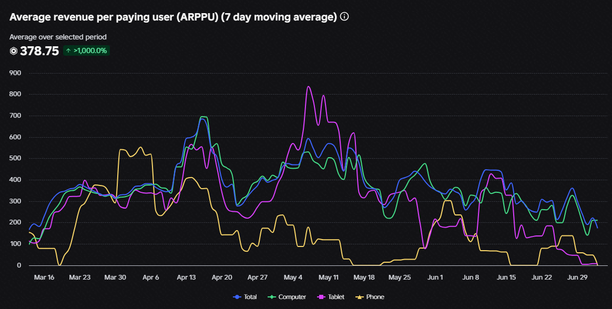The width and height of the screenshot is (612, 309).
Task: Open the ARPPU info tooltip icon
Action: pos(344,16)
